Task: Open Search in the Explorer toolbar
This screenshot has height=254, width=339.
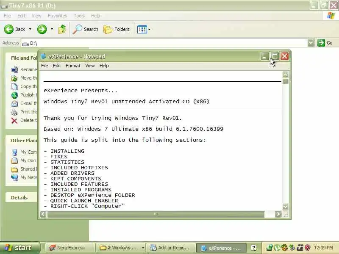Action: pos(86,29)
